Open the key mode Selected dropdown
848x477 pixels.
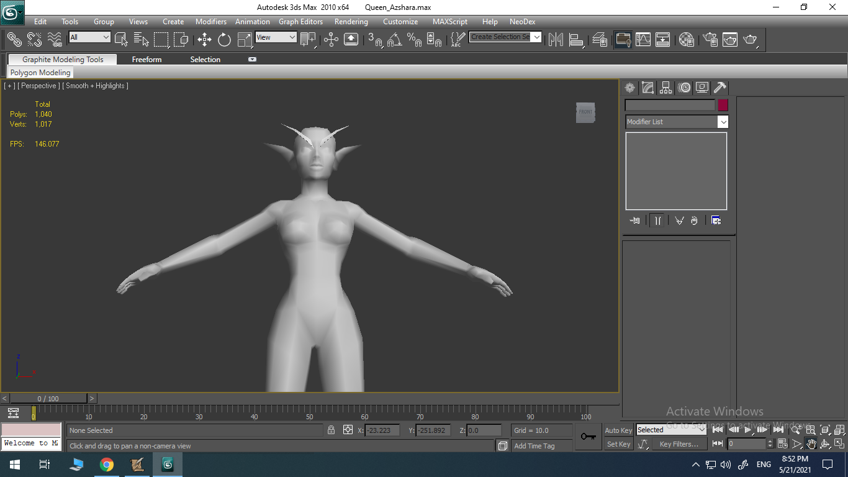[x=671, y=430]
